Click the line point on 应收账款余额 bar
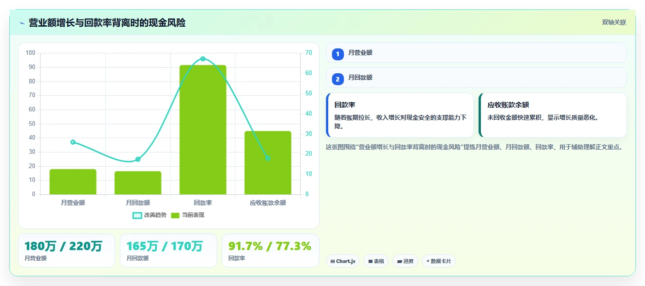Image resolution: width=645 pixels, height=286 pixels. pos(268,158)
